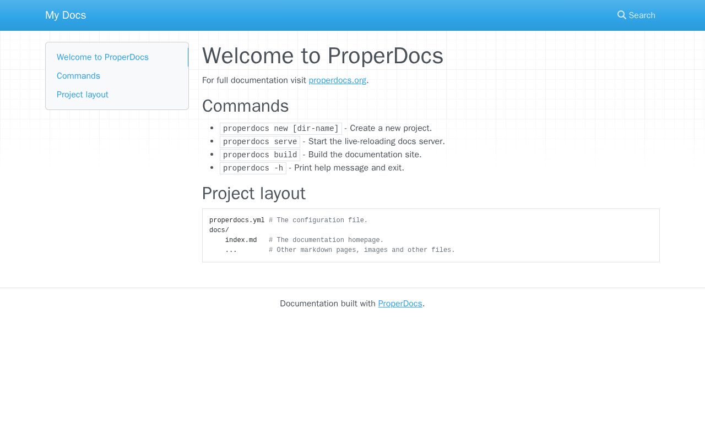705x440 pixels.
Task: Click the Welcome to ProperDocs main heading
Action: click(323, 56)
